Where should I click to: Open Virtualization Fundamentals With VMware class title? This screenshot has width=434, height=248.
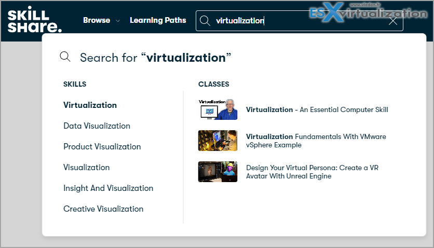(x=316, y=141)
